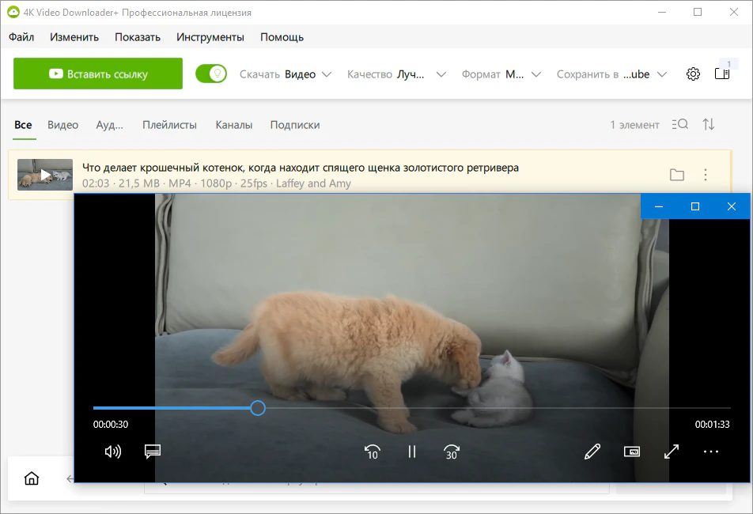
Task: Expand the Качество quality dropdown
Action: click(x=397, y=74)
